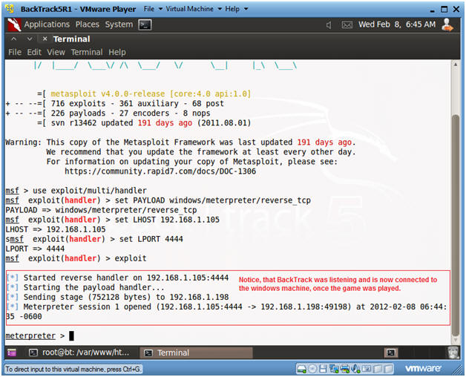This screenshot has height=377, width=466.
Task: Open the Applications menu
Action: pyautogui.click(x=47, y=24)
